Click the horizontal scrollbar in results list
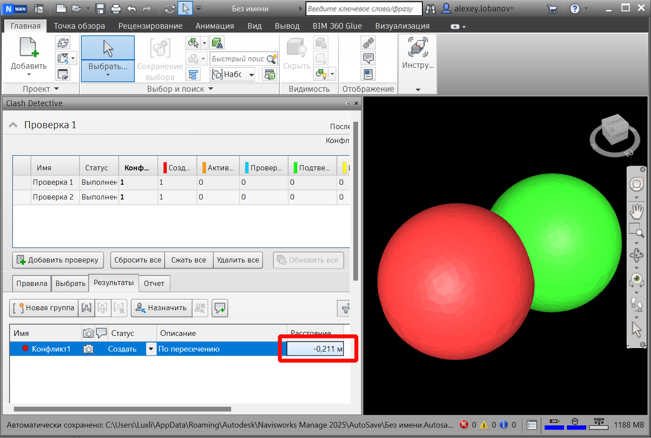 (122, 409)
